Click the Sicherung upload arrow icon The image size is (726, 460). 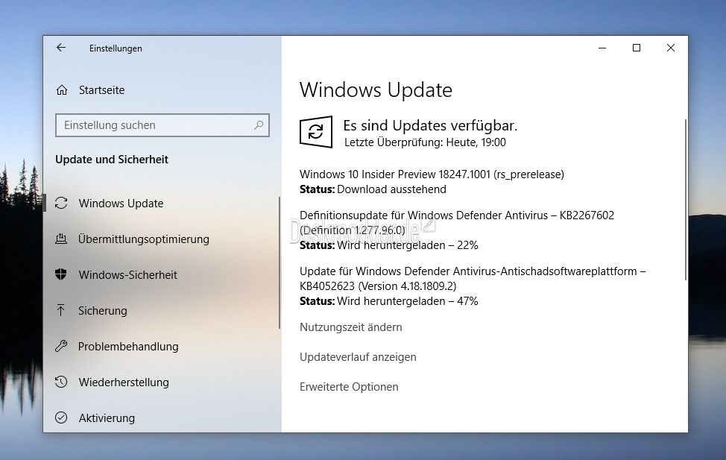(60, 310)
